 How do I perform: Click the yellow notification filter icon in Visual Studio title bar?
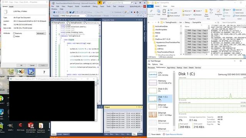tap(100, 3)
